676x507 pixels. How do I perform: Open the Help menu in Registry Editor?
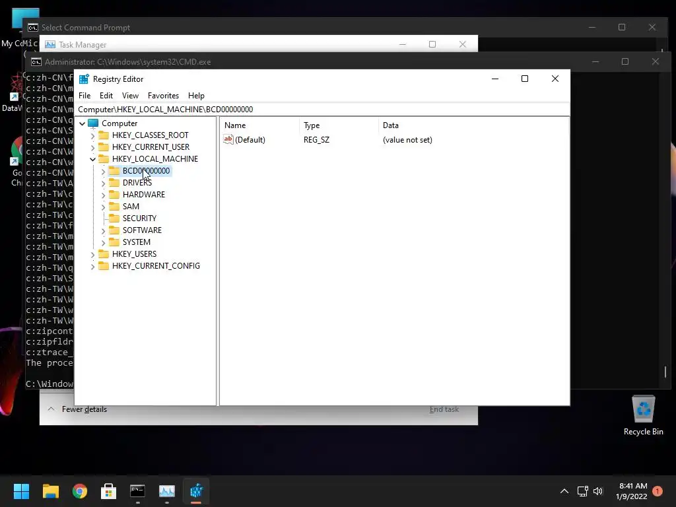196,96
